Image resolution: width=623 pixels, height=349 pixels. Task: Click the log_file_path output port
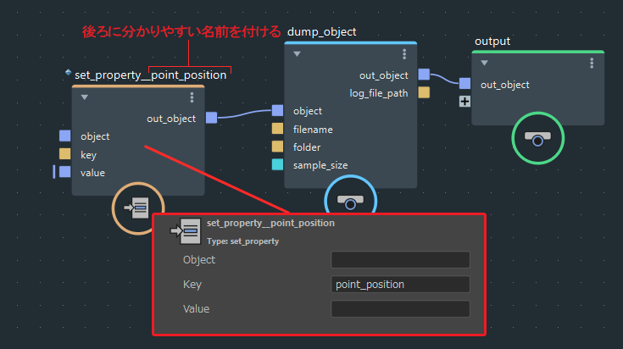[x=424, y=92]
